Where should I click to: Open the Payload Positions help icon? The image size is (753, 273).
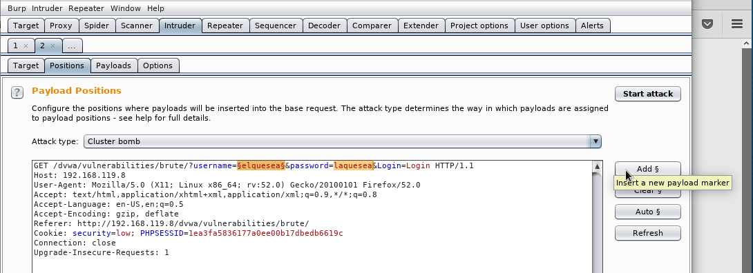tap(17, 92)
